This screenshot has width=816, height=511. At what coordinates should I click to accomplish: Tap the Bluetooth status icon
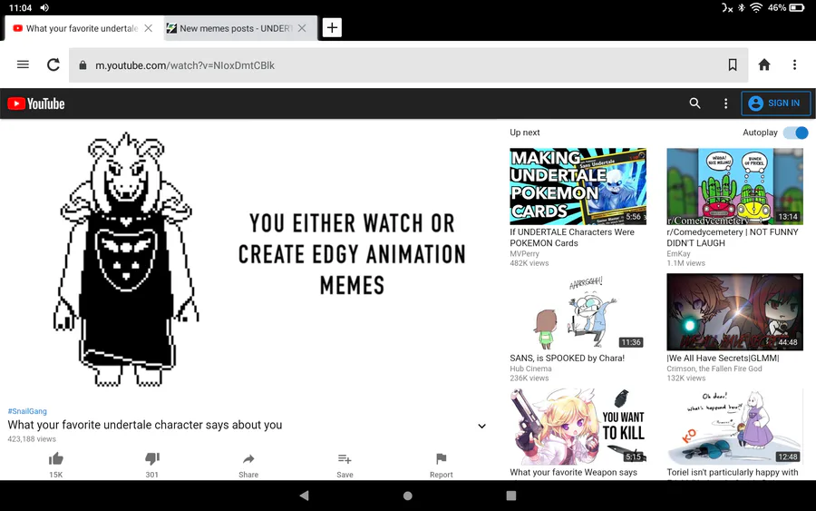(x=742, y=7)
